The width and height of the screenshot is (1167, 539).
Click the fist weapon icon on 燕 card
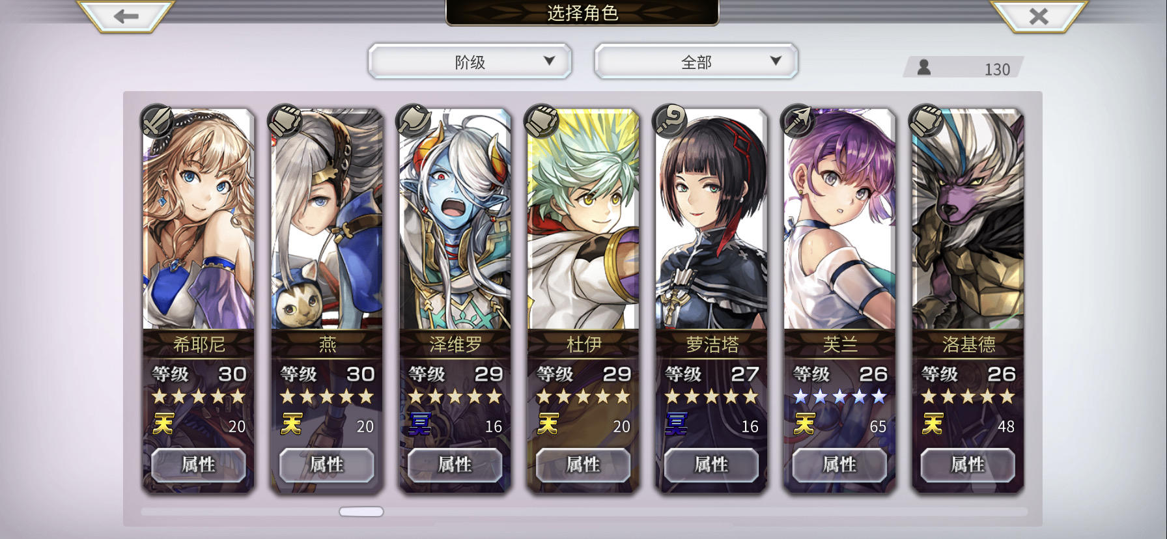pyautogui.click(x=285, y=121)
